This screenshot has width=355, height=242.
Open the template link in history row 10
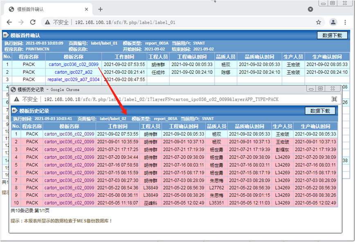point(70,203)
